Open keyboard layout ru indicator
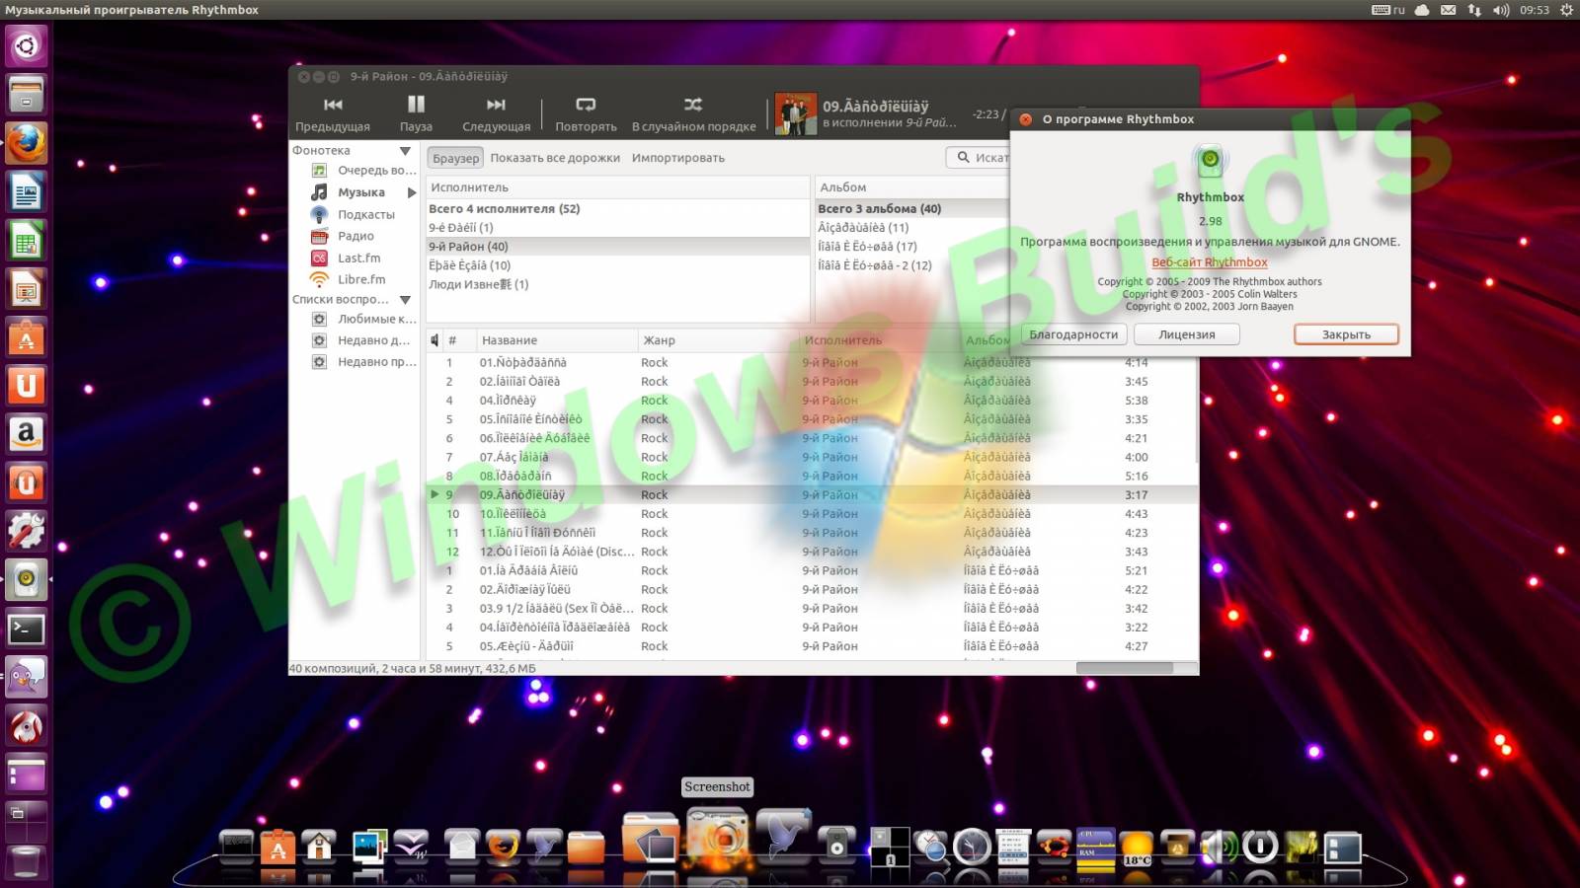The height and width of the screenshot is (888, 1580). [x=1388, y=10]
